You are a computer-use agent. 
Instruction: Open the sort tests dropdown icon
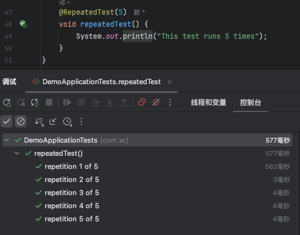(x=39, y=121)
